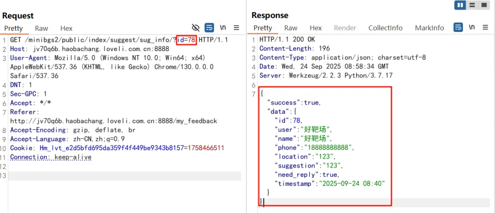Switch to Response Hex tab
The image size is (495, 213).
coord(316,28)
